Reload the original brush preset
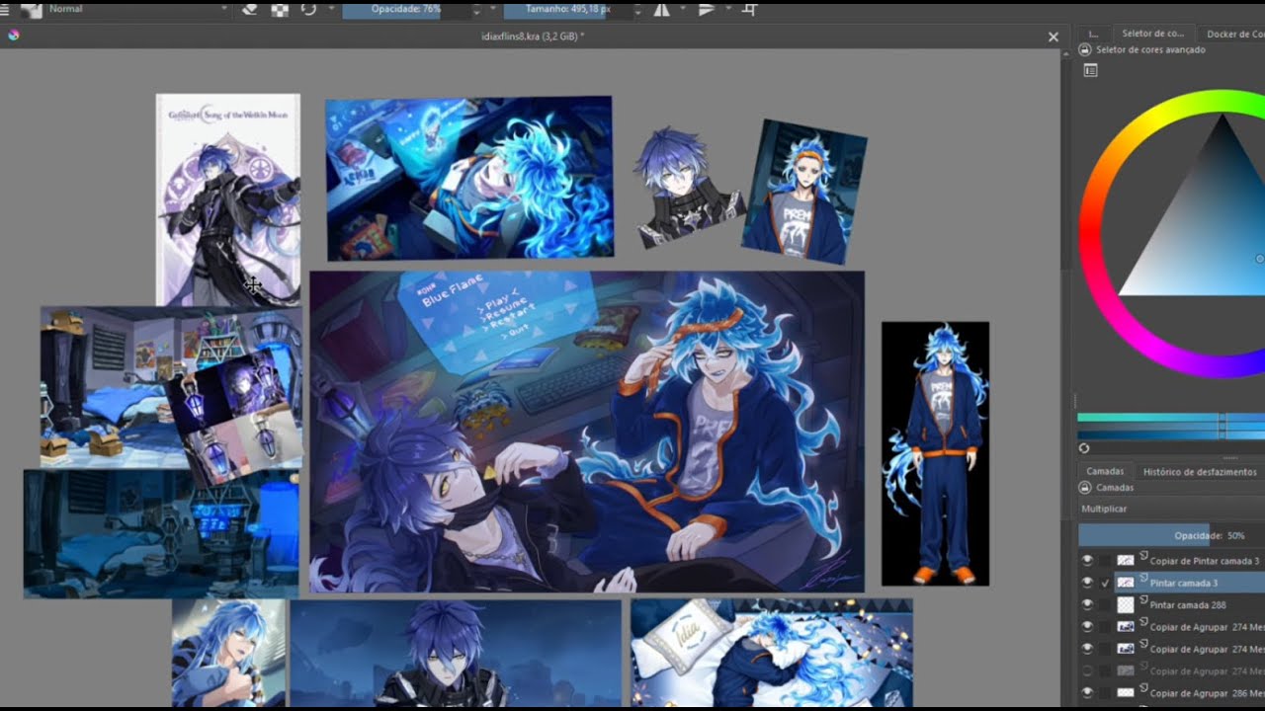This screenshot has width=1265, height=711. (309, 9)
